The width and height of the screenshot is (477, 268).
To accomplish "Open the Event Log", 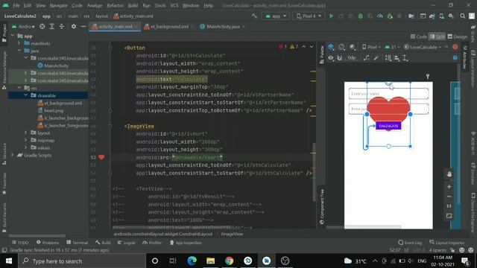I will click(410, 243).
